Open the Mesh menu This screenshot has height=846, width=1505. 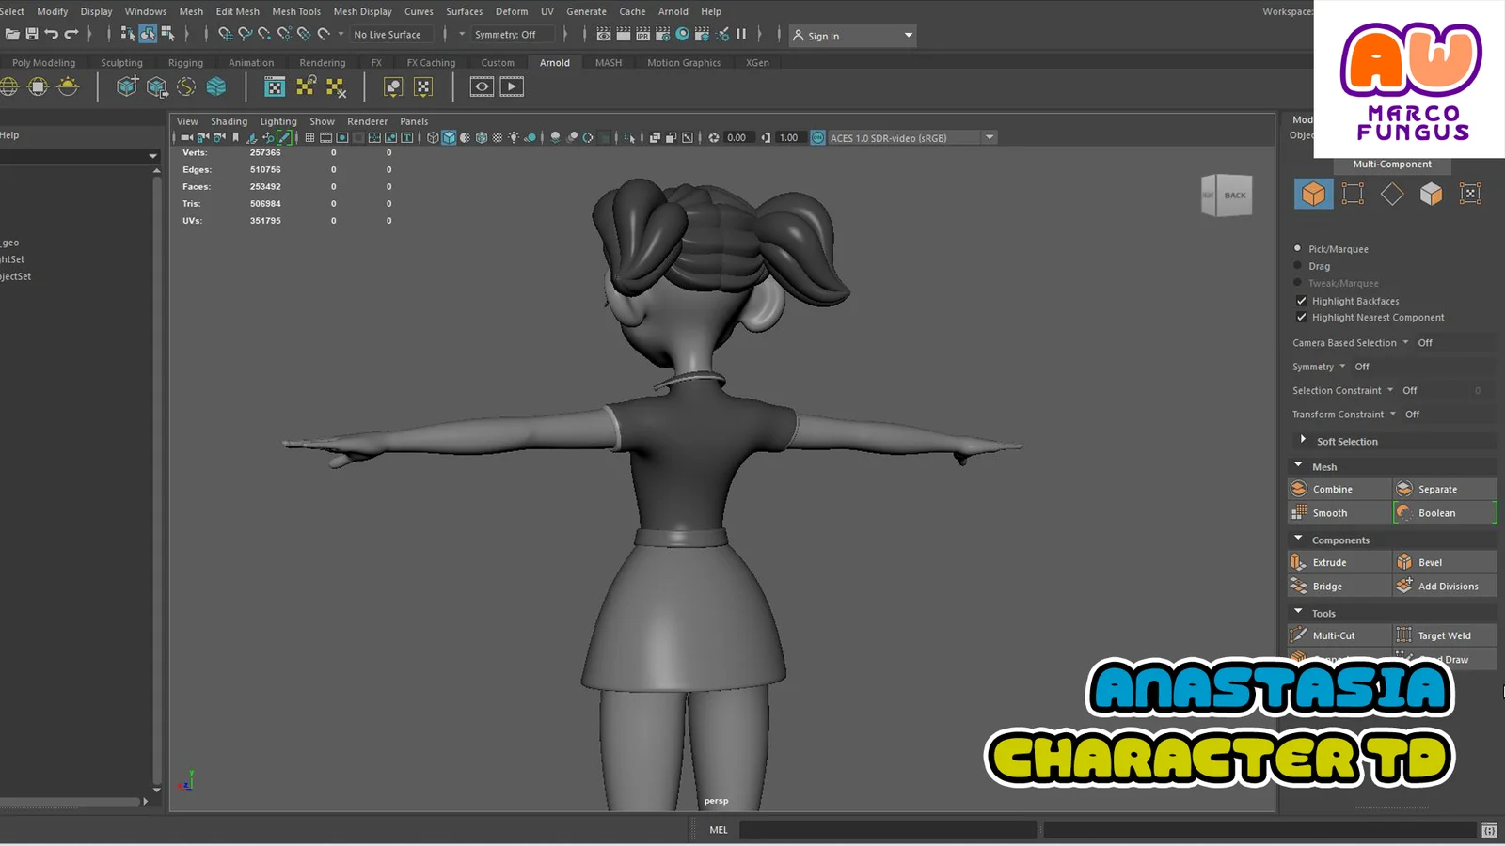pos(191,11)
